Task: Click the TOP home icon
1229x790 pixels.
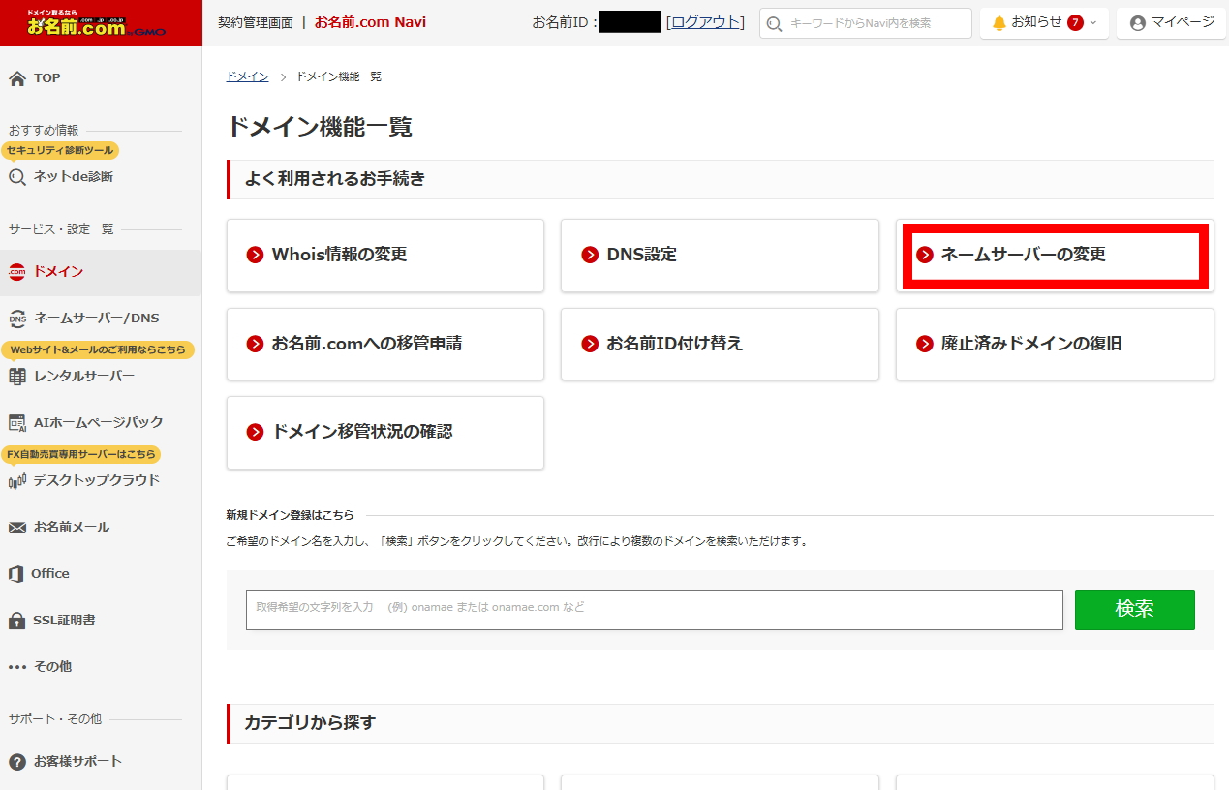Action: click(x=17, y=78)
